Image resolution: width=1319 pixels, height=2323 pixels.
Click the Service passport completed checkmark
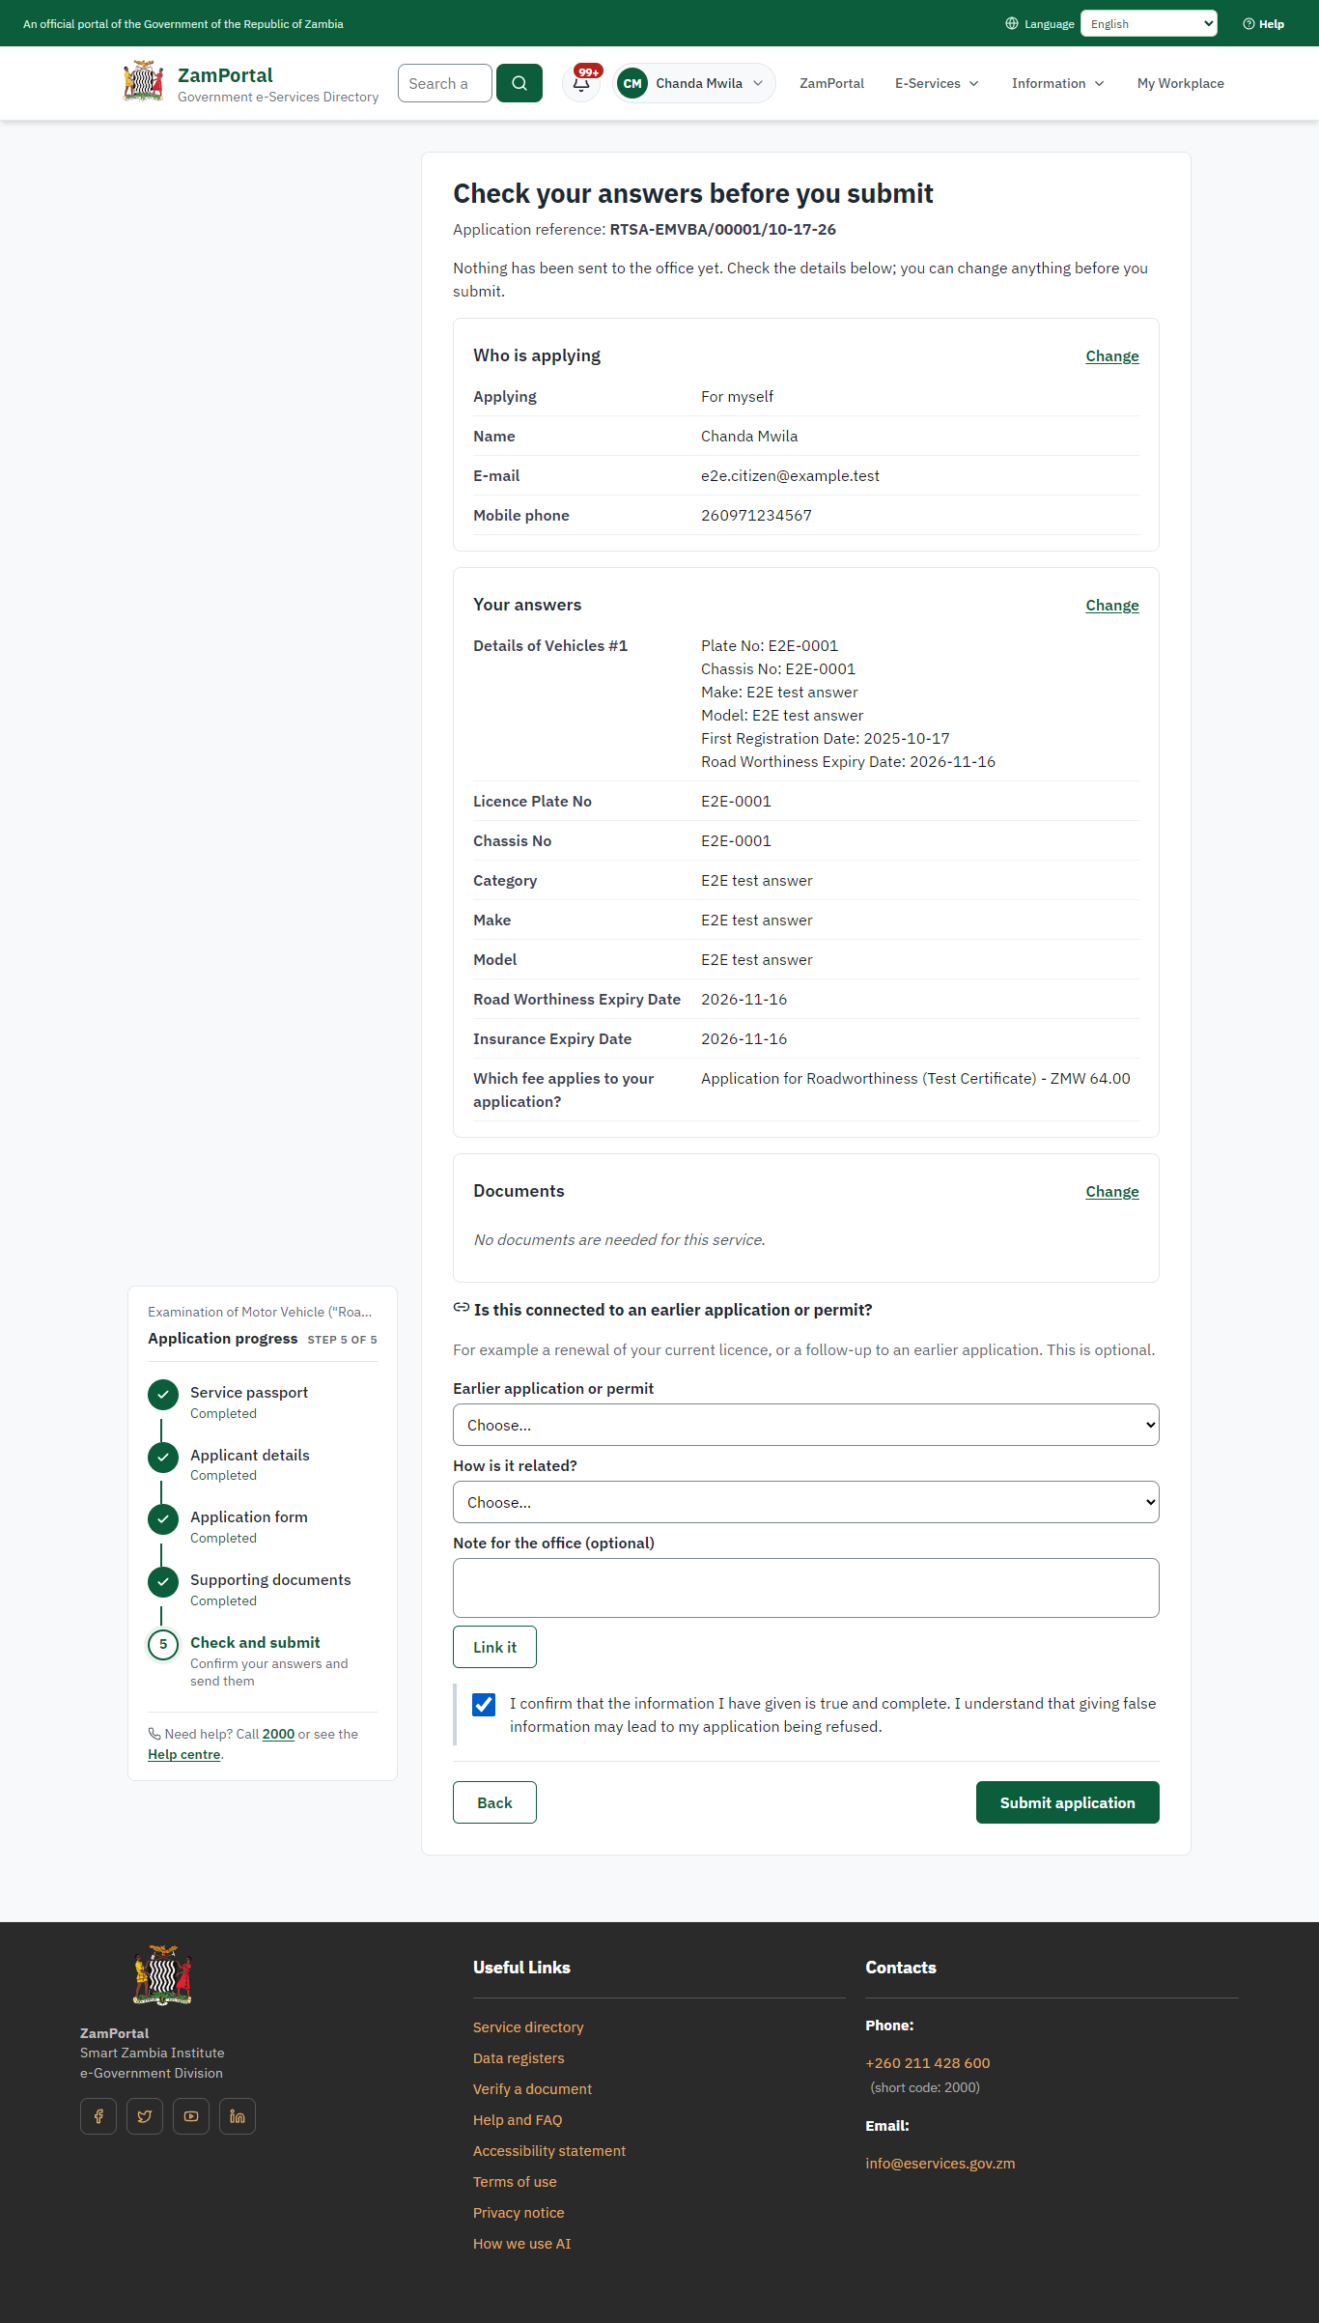click(x=163, y=1394)
